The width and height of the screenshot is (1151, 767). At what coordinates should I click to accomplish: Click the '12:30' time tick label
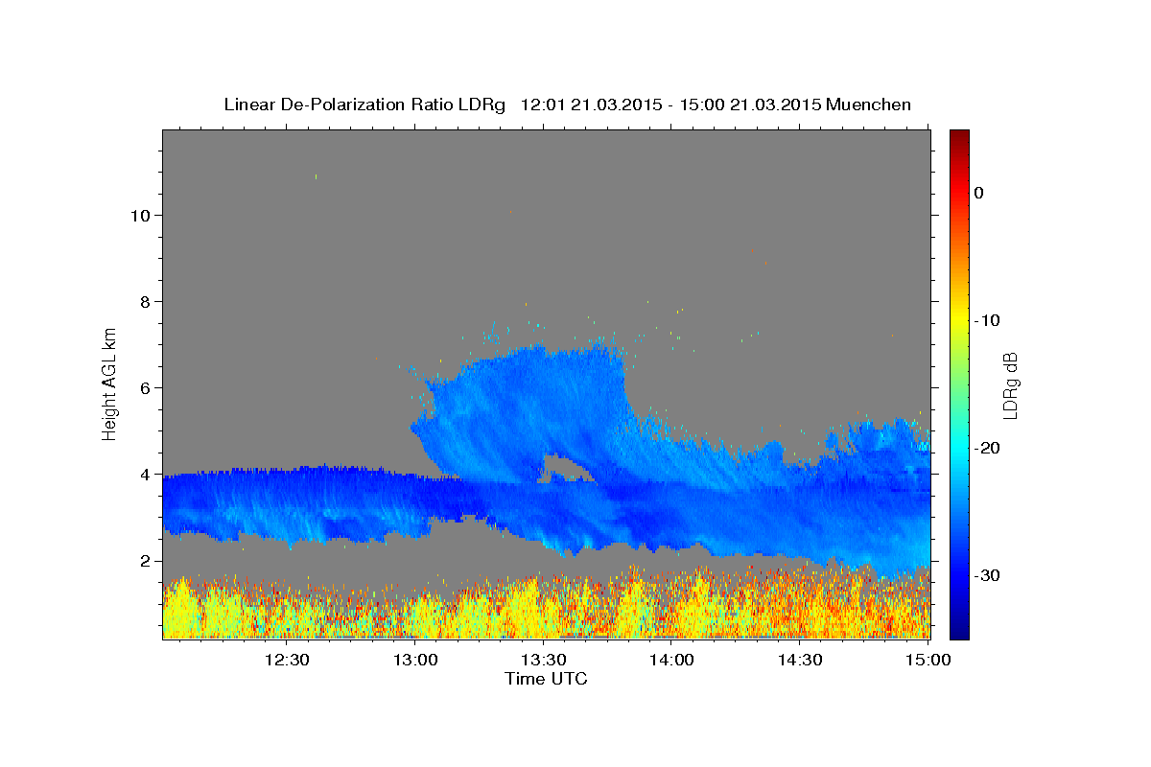pos(287,660)
